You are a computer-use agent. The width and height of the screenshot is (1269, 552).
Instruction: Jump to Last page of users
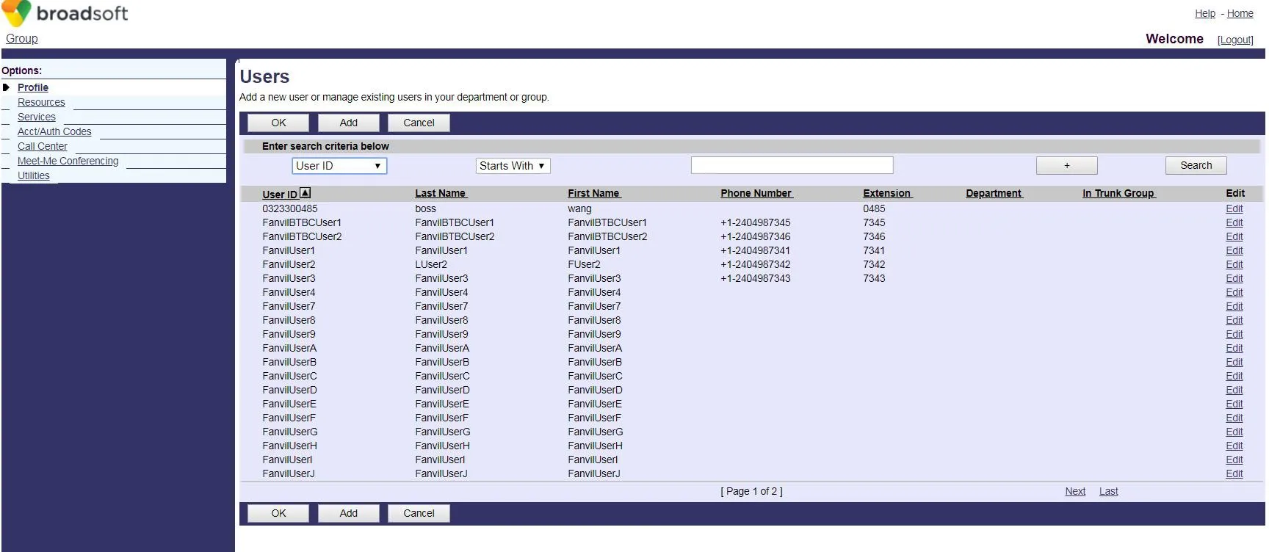[1108, 491]
